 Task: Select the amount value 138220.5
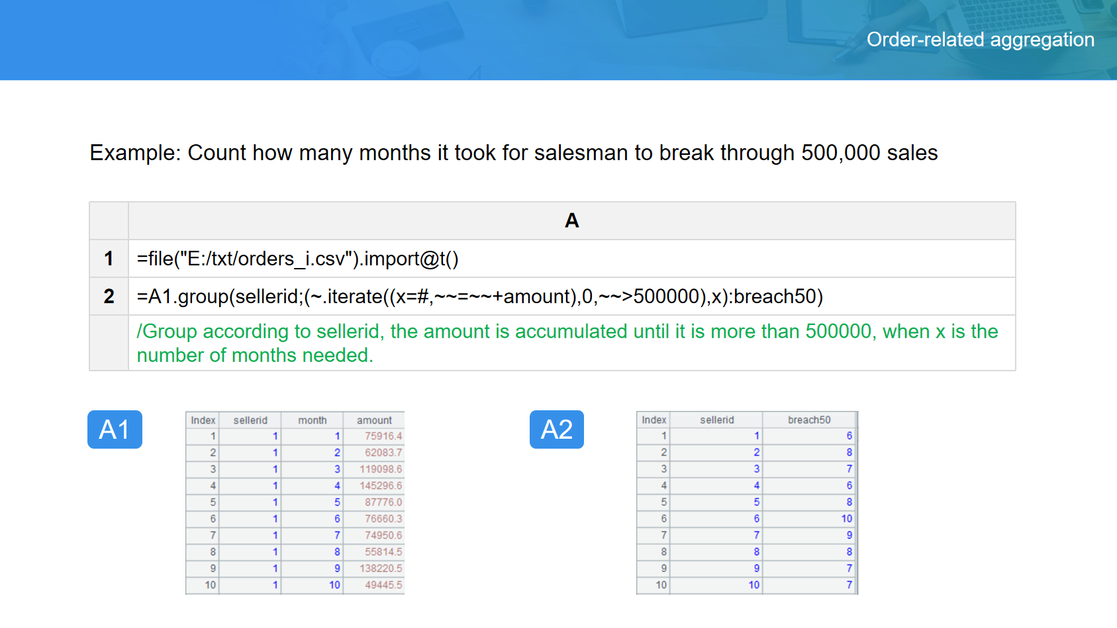pos(380,568)
